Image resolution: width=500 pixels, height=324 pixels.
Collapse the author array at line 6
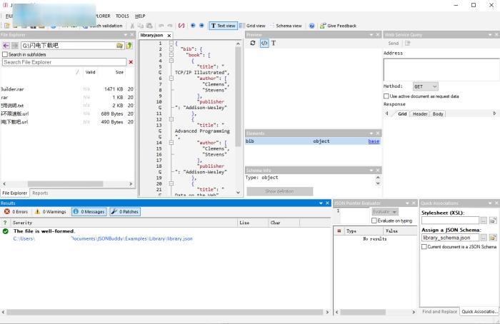click(x=171, y=78)
